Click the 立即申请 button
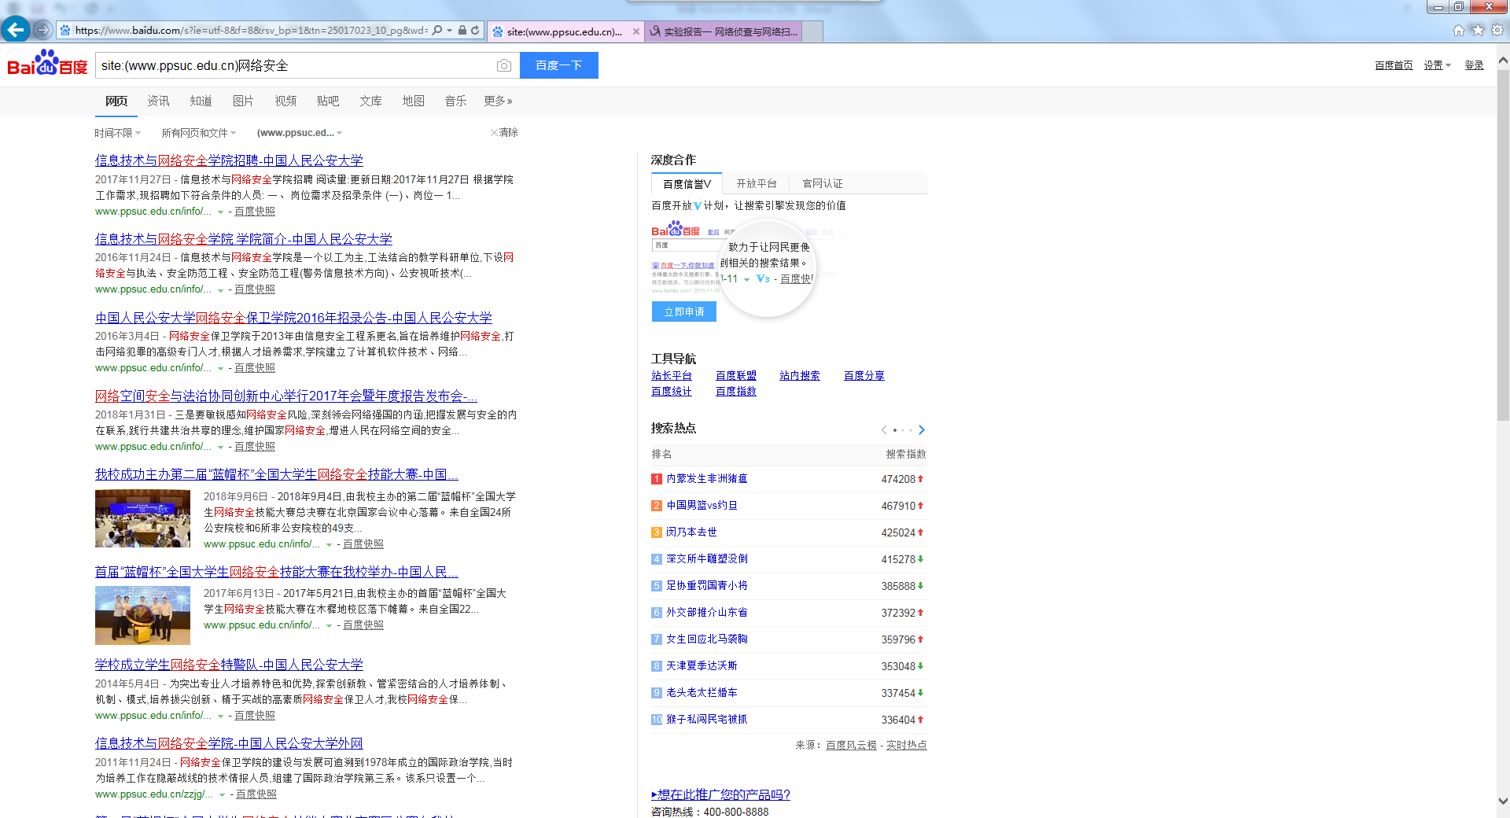1510x818 pixels. [684, 311]
